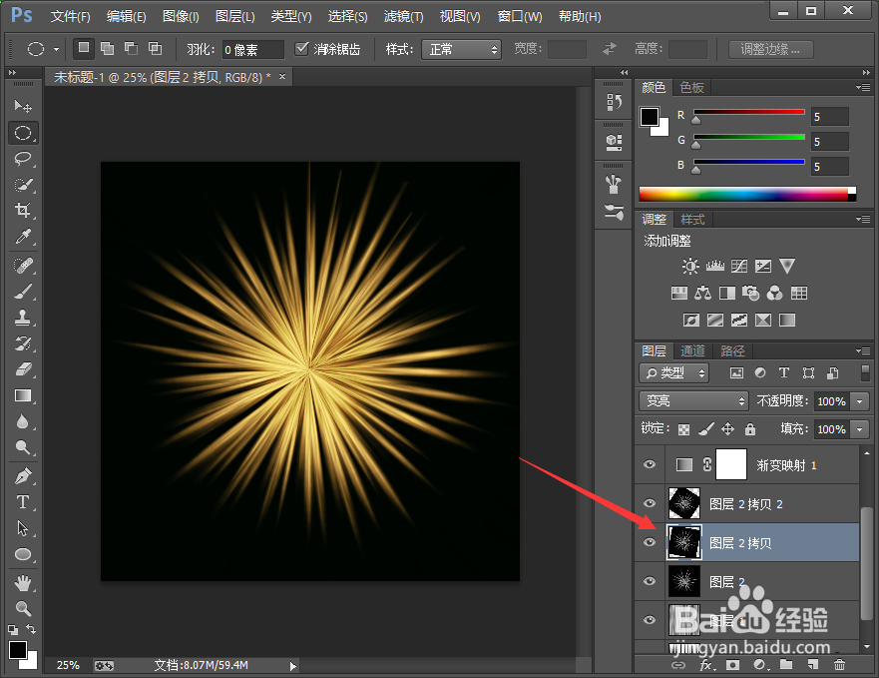Image resolution: width=879 pixels, height=678 pixels.
Task: Select the Zoom tool
Action: click(22, 608)
